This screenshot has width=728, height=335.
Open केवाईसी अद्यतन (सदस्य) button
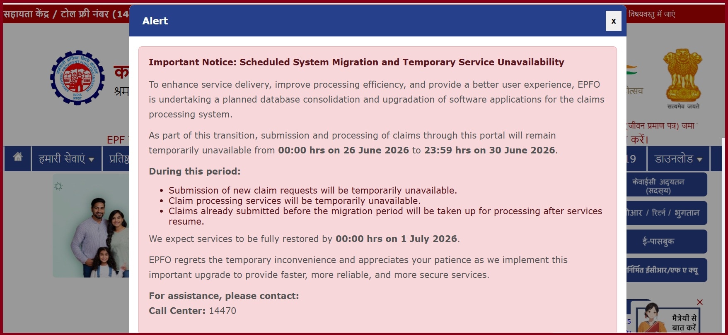(667, 185)
